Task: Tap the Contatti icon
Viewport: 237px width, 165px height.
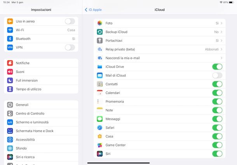Action: point(99,84)
